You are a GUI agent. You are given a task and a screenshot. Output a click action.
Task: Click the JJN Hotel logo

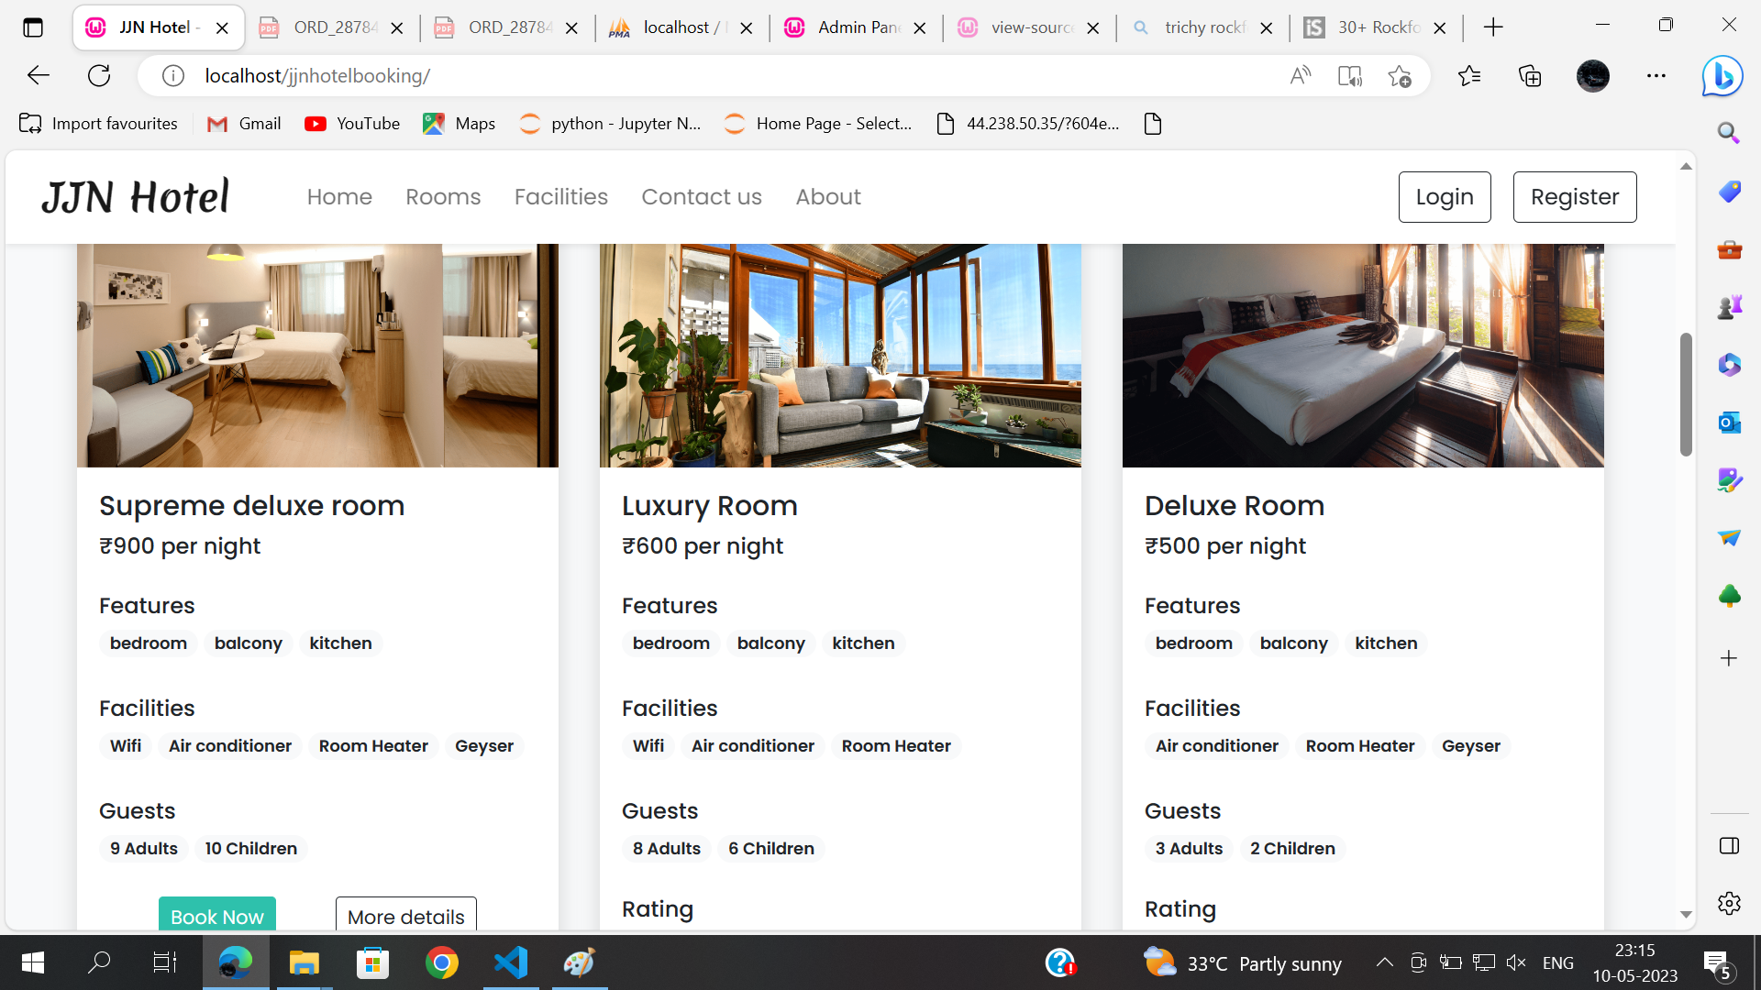(135, 195)
